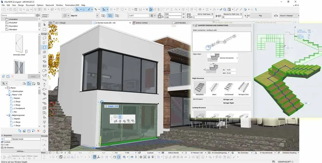Viewport: 322px width, 163px height.
Task: Click the V-017 ID input field
Action: [x=139, y=15]
